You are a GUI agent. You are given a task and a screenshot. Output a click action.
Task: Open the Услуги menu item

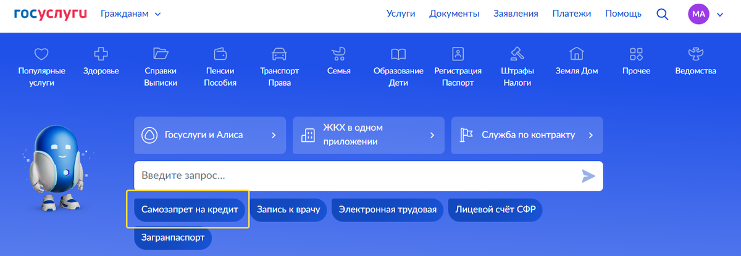[x=401, y=14]
